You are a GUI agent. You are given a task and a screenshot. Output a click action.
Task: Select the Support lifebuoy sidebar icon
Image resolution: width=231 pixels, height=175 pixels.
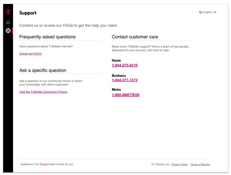click(8, 31)
